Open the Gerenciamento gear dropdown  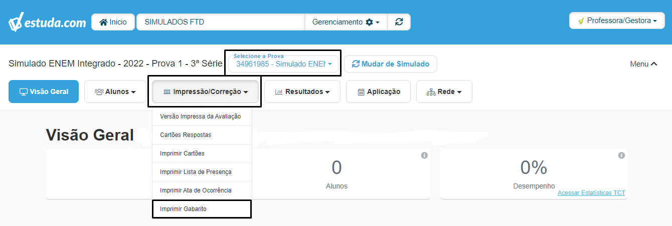click(x=346, y=22)
